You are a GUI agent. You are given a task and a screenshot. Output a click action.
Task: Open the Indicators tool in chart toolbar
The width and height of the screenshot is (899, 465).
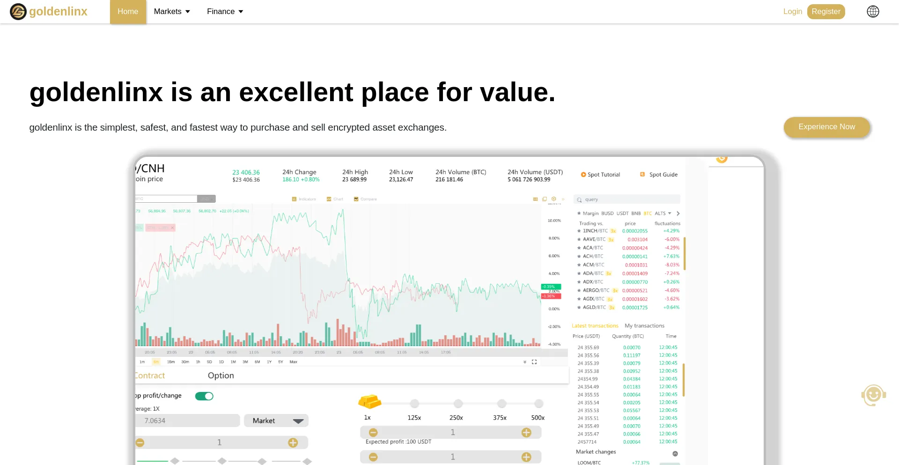[304, 199]
